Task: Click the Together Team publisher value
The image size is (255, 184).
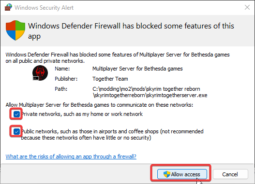Action: (x=110, y=79)
